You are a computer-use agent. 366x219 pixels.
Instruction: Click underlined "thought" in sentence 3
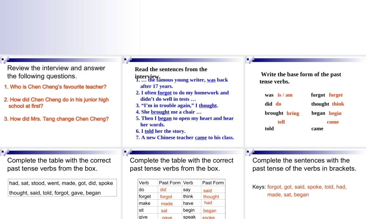click(x=208, y=105)
